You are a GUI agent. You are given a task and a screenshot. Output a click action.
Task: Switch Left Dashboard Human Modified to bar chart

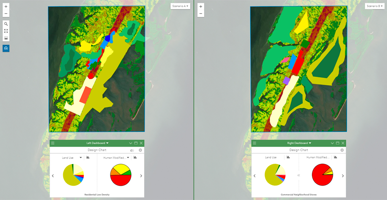click(135, 157)
